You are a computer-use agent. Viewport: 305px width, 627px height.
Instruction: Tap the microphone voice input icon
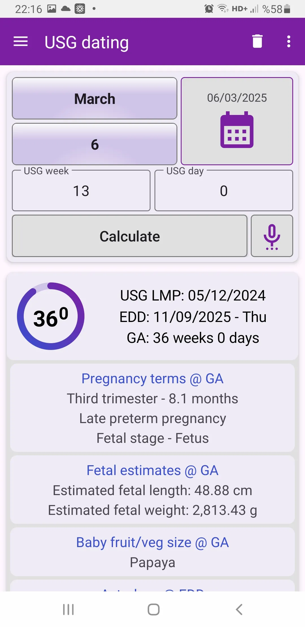[272, 236]
